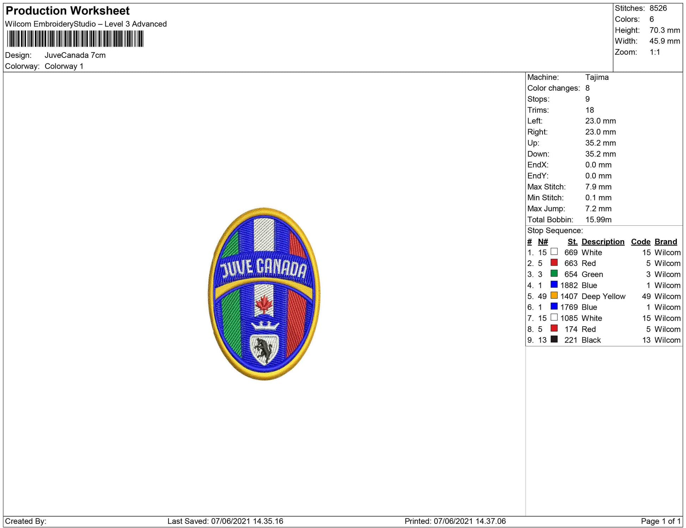Click the Brand column header
The height and width of the screenshot is (528, 686).
pos(666,242)
